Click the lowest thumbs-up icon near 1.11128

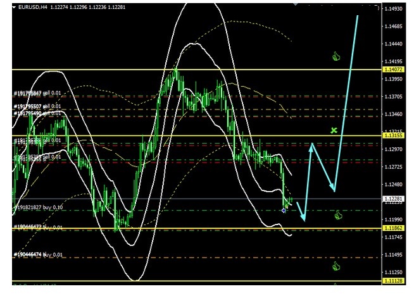pos(336,266)
